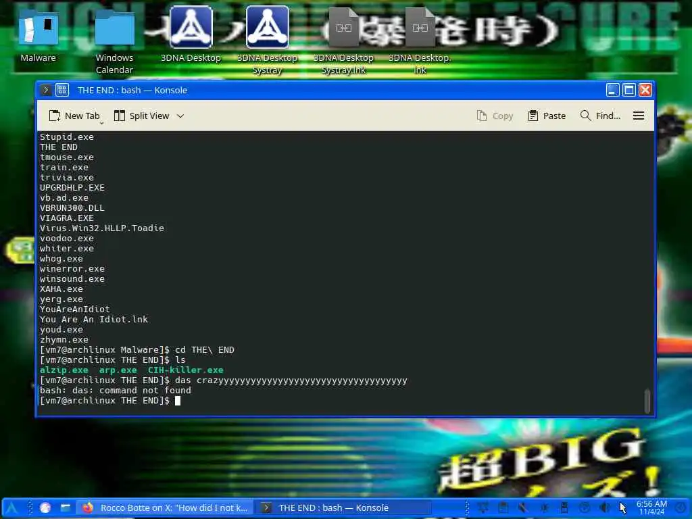The height and width of the screenshot is (519, 692).
Task: Click the voodoo.exe entry
Action: point(67,239)
